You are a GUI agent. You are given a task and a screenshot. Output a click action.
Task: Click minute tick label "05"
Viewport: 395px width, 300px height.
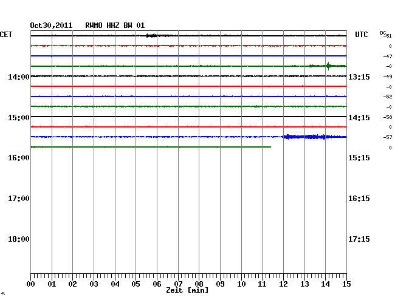[x=136, y=284]
